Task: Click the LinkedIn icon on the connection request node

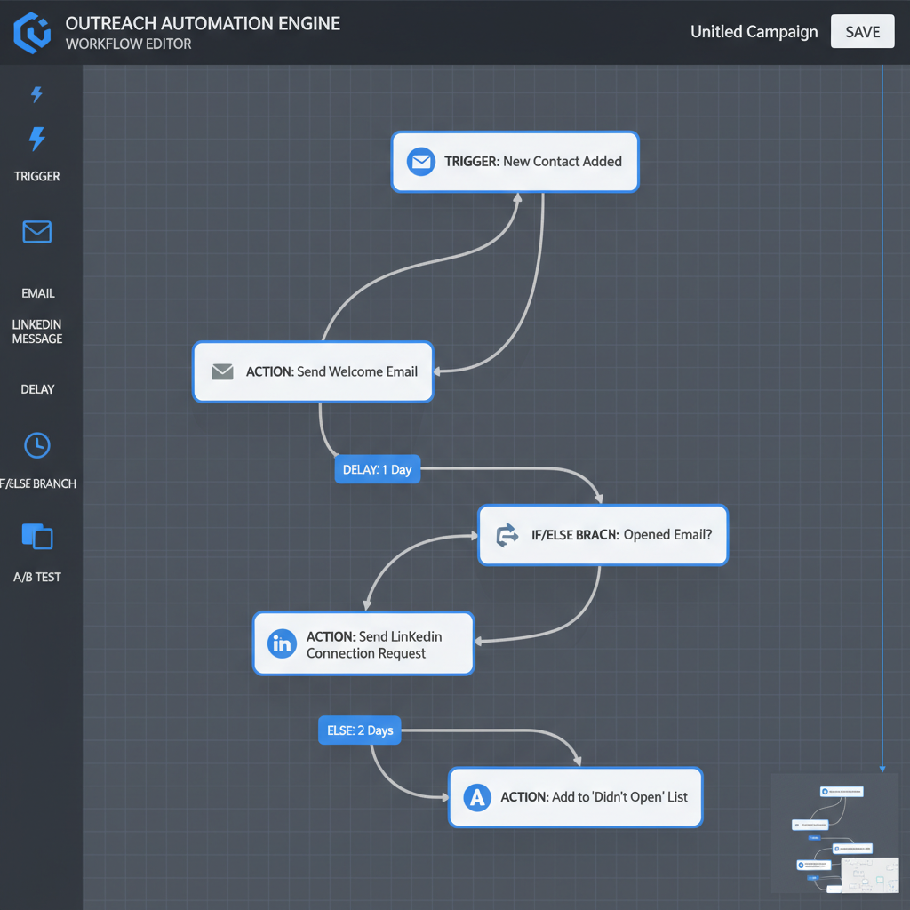Action: click(x=282, y=643)
